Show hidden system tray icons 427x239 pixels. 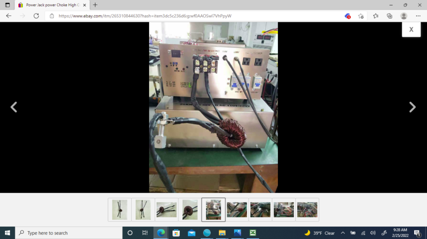coord(343,233)
